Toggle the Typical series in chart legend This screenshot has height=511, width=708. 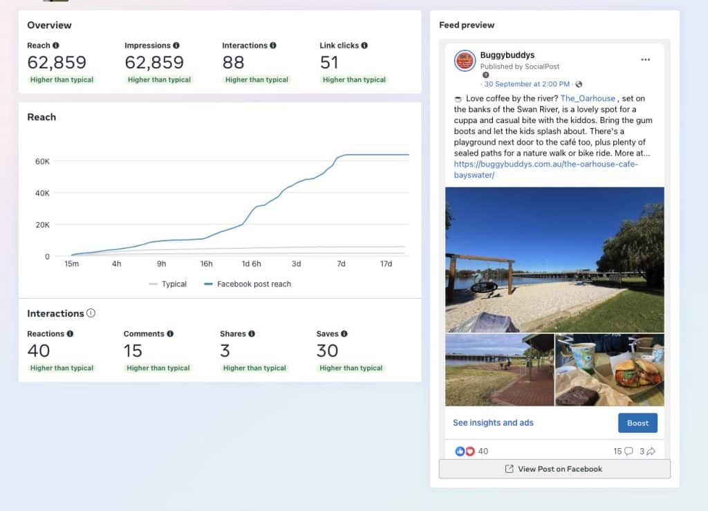tap(167, 284)
